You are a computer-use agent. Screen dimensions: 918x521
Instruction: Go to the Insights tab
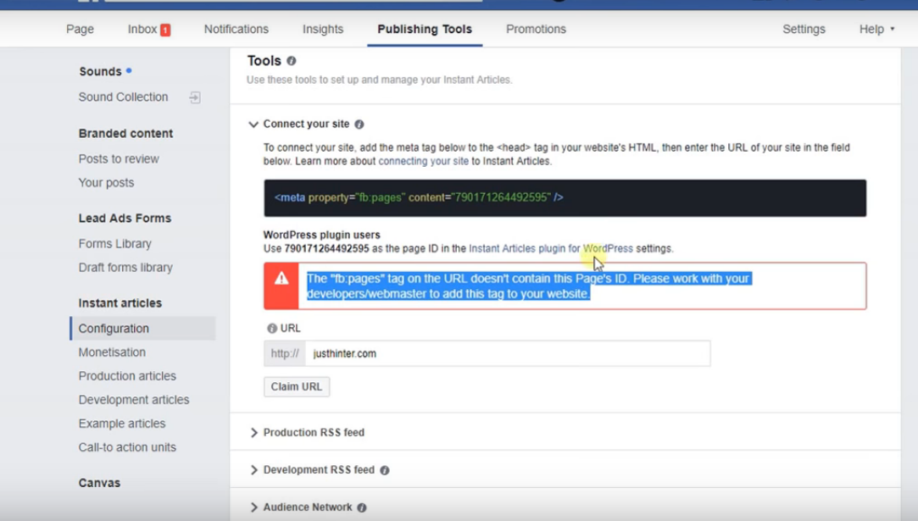pos(323,30)
